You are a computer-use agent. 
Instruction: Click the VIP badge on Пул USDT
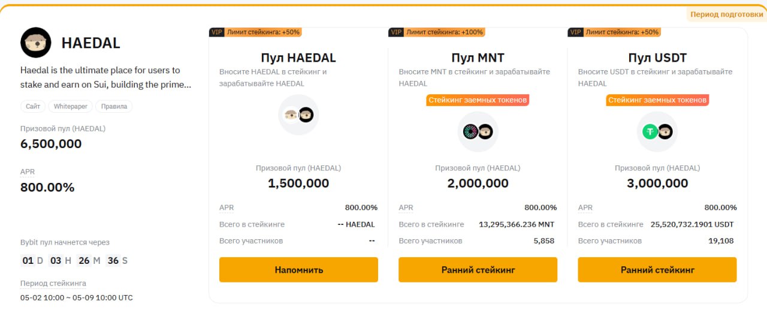point(575,32)
